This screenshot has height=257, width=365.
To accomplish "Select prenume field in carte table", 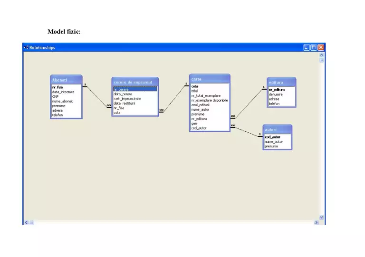I will 210,114.
